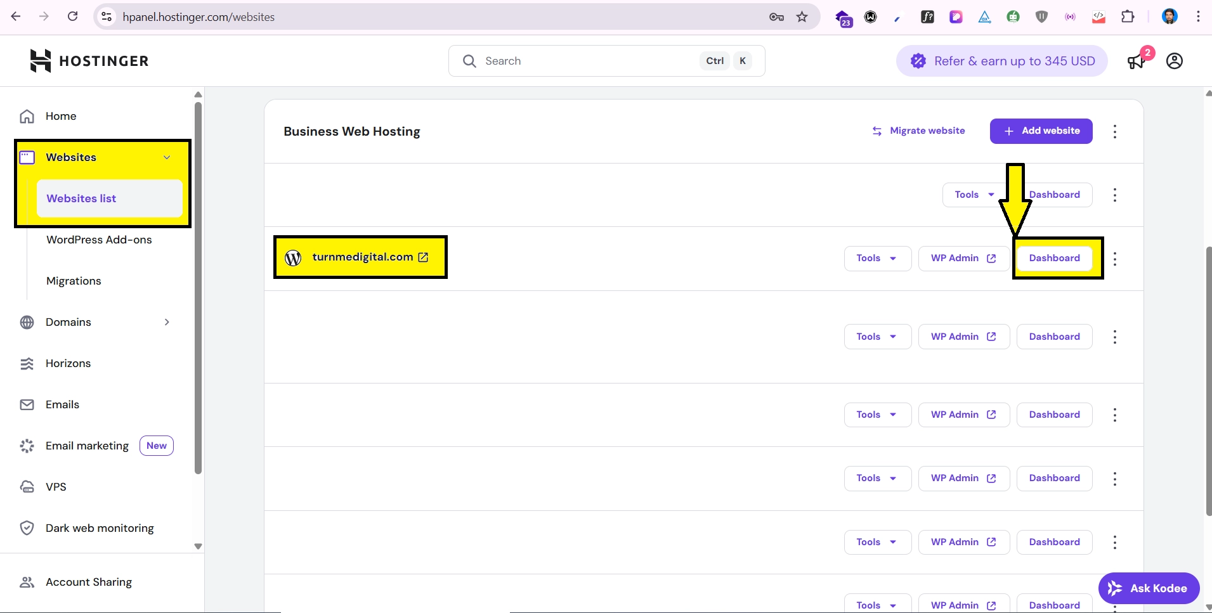The image size is (1212, 613).
Task: Open Tools dropdown for turnmedigital.com
Action: click(876, 259)
